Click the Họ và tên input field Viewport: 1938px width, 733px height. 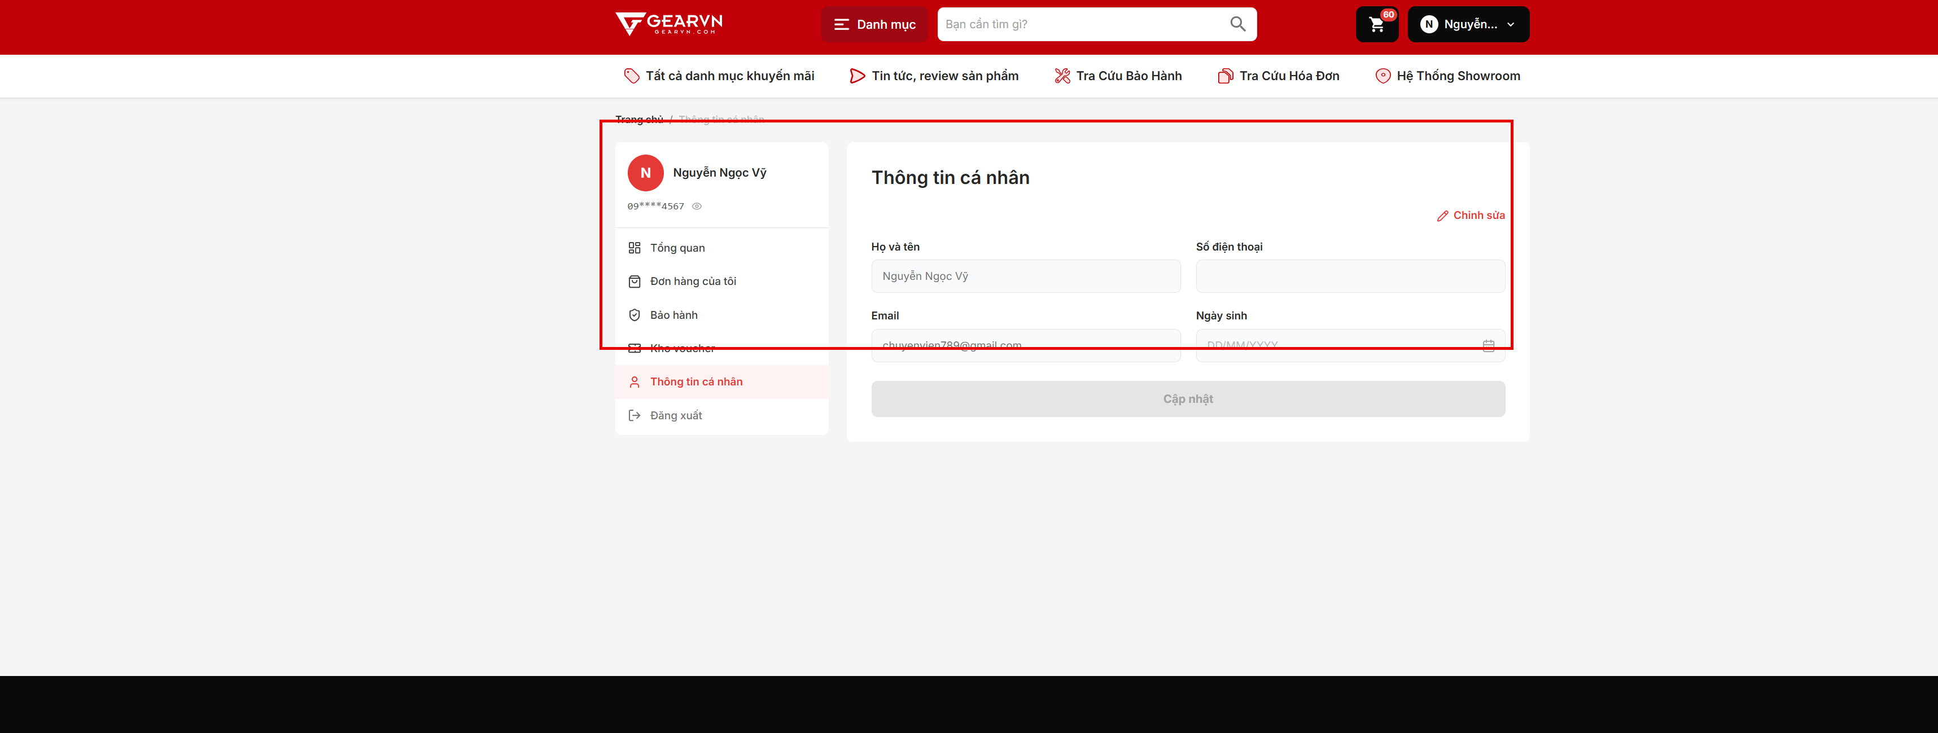pyautogui.click(x=1025, y=276)
